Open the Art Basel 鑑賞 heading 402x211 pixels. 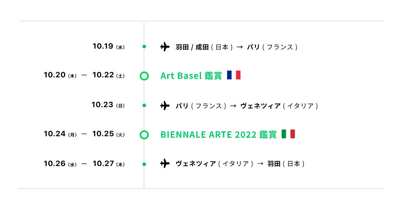click(191, 76)
